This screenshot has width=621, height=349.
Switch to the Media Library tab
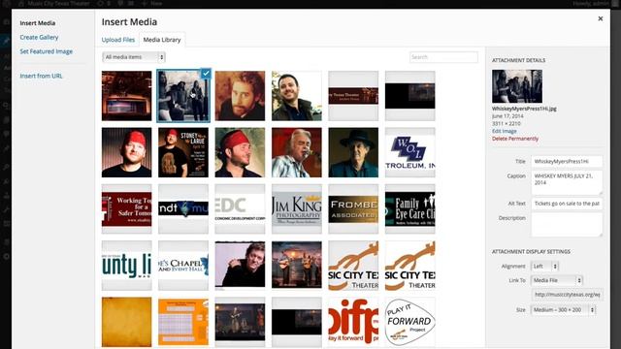pos(162,40)
